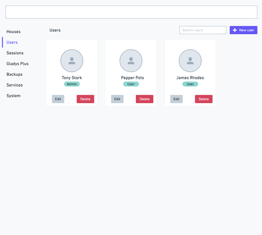Click the User badge under James Rhodes
Image resolution: width=262 pixels, height=235 pixels.
pos(190,84)
